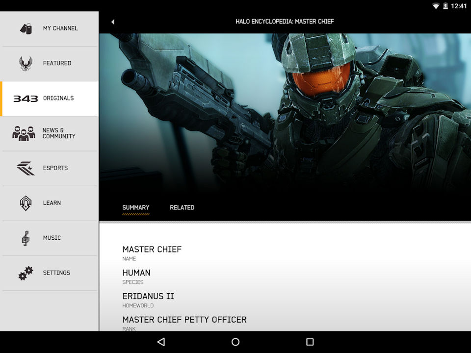This screenshot has height=353, width=471.
Task: Switch to the Summary tab
Action: pyautogui.click(x=136, y=208)
